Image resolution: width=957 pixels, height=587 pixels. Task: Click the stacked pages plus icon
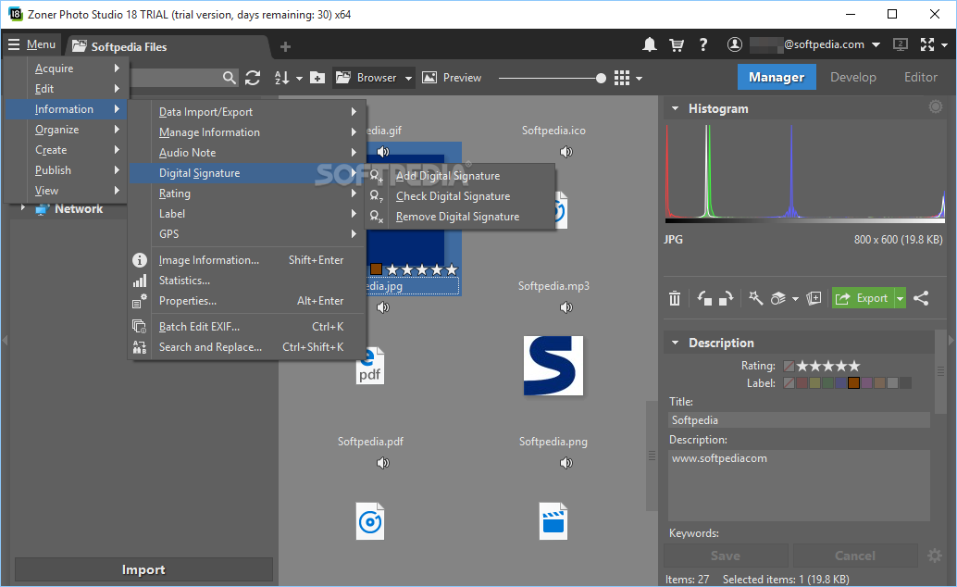pyautogui.click(x=814, y=298)
